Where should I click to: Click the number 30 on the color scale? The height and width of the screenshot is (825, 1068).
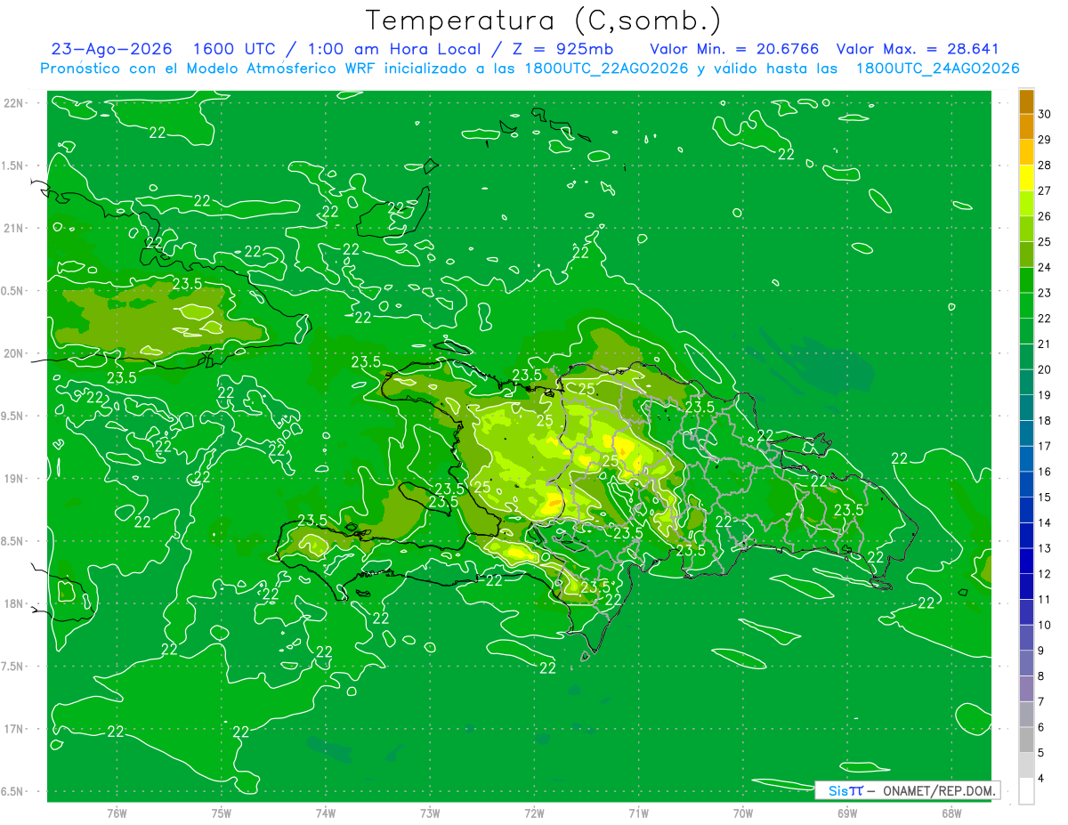click(x=1045, y=114)
